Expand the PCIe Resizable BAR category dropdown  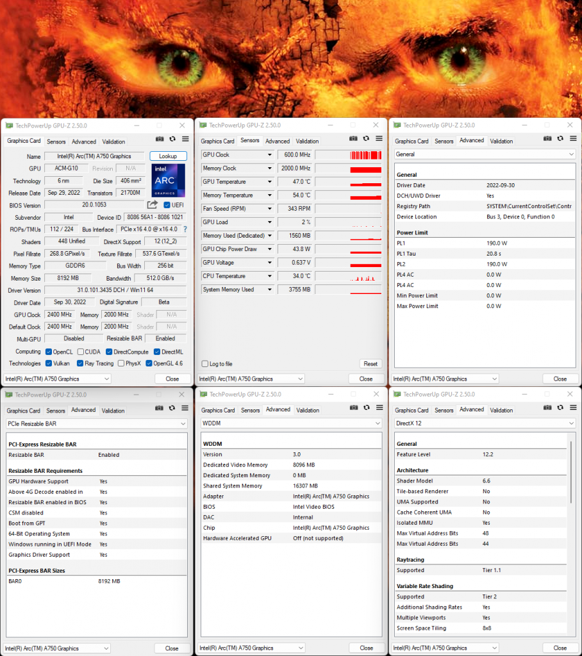(96, 424)
